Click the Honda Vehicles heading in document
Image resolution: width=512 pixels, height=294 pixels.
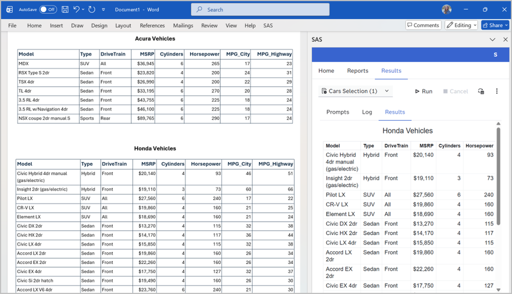[155, 148]
